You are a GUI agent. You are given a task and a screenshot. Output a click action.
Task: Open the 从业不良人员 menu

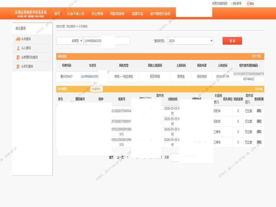point(76,13)
